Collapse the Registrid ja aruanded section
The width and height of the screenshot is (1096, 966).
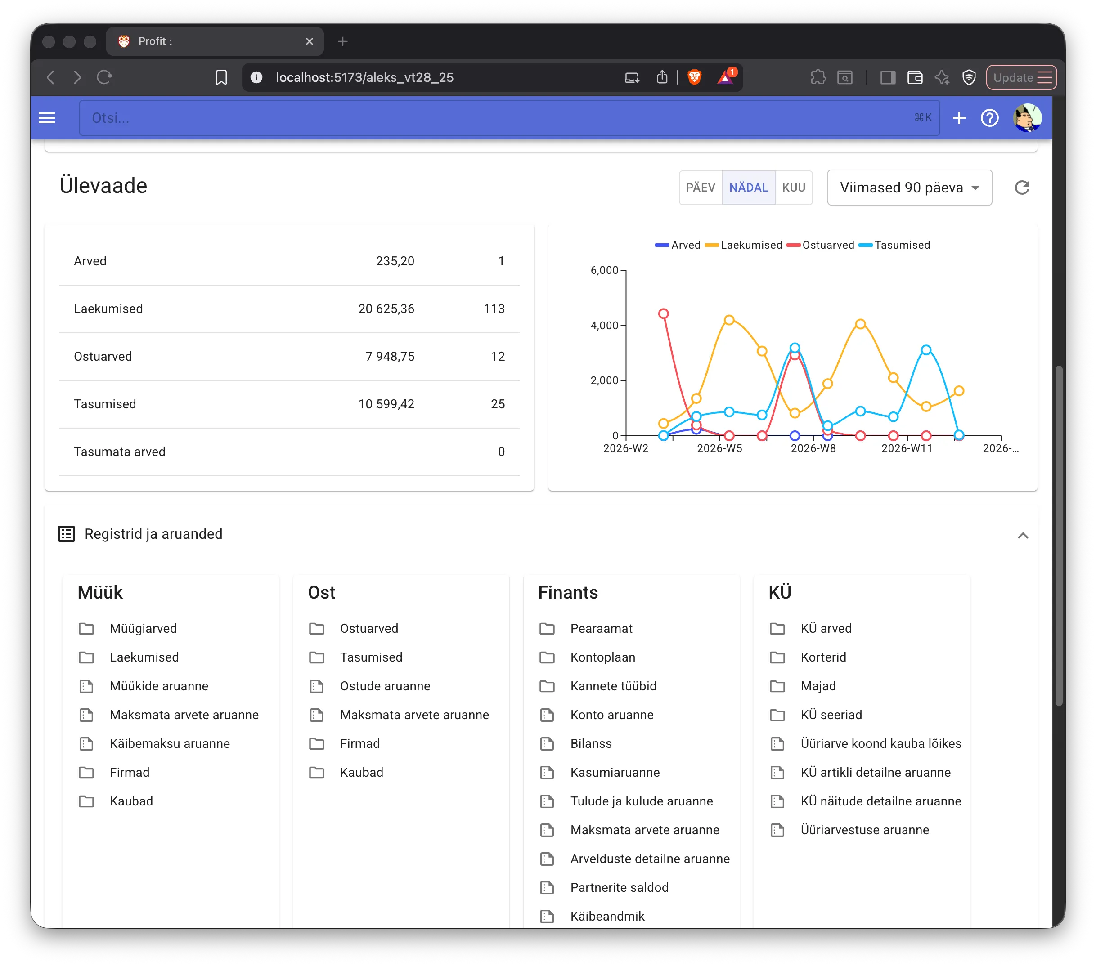tap(1023, 536)
